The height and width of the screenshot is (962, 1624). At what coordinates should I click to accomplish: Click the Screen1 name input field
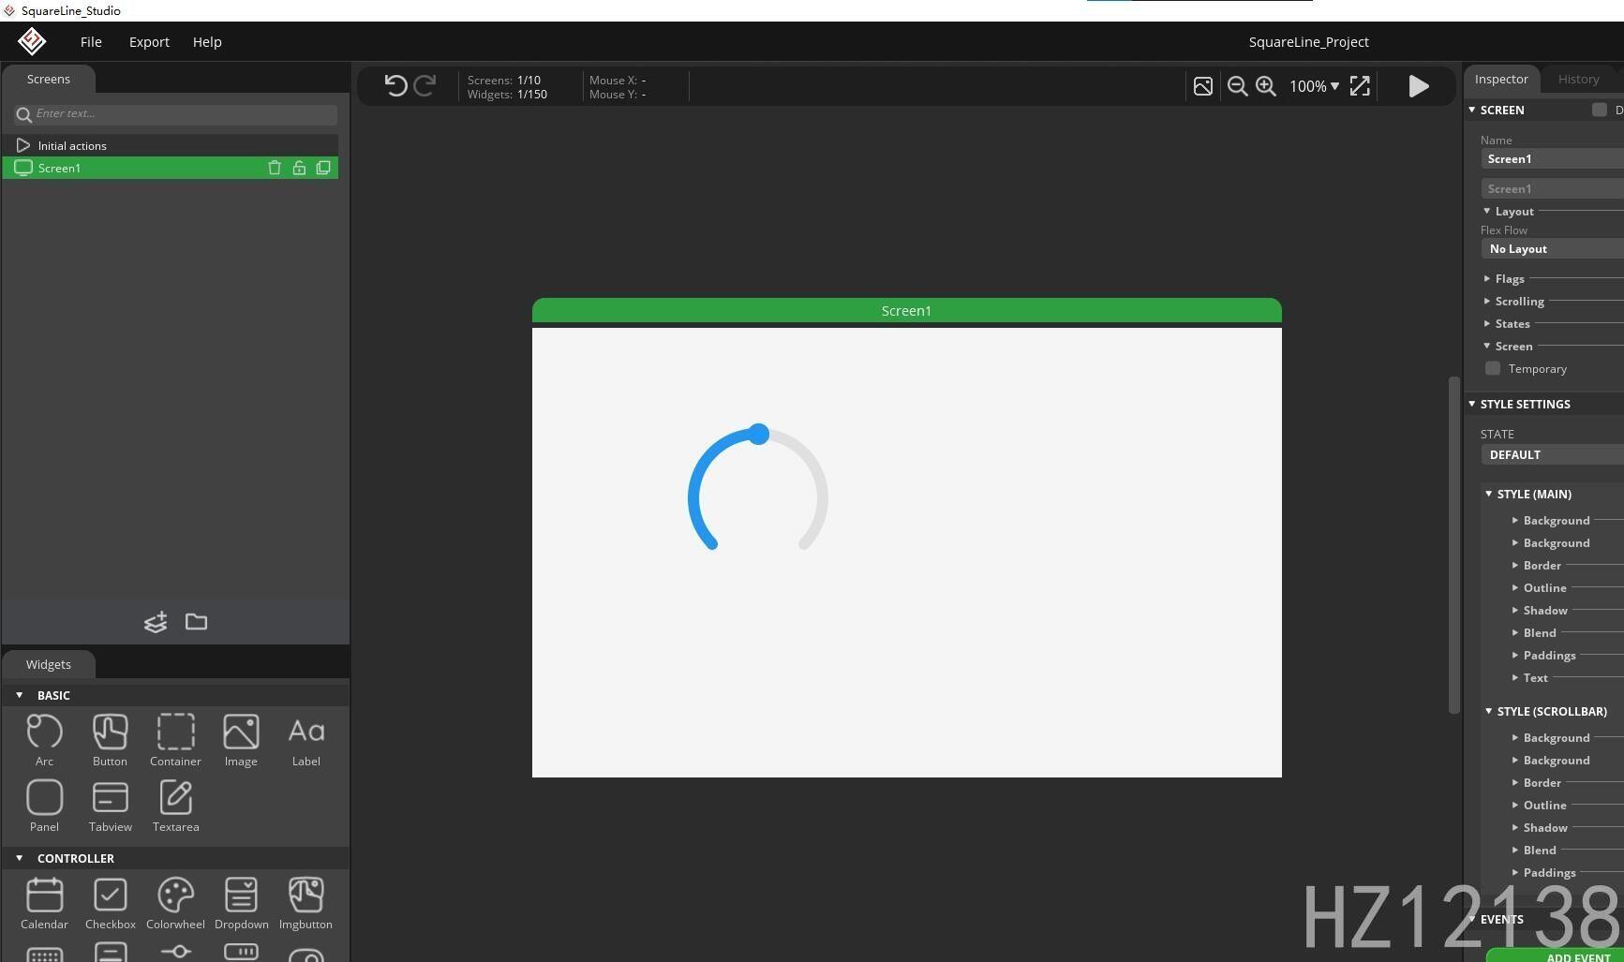point(1552,158)
